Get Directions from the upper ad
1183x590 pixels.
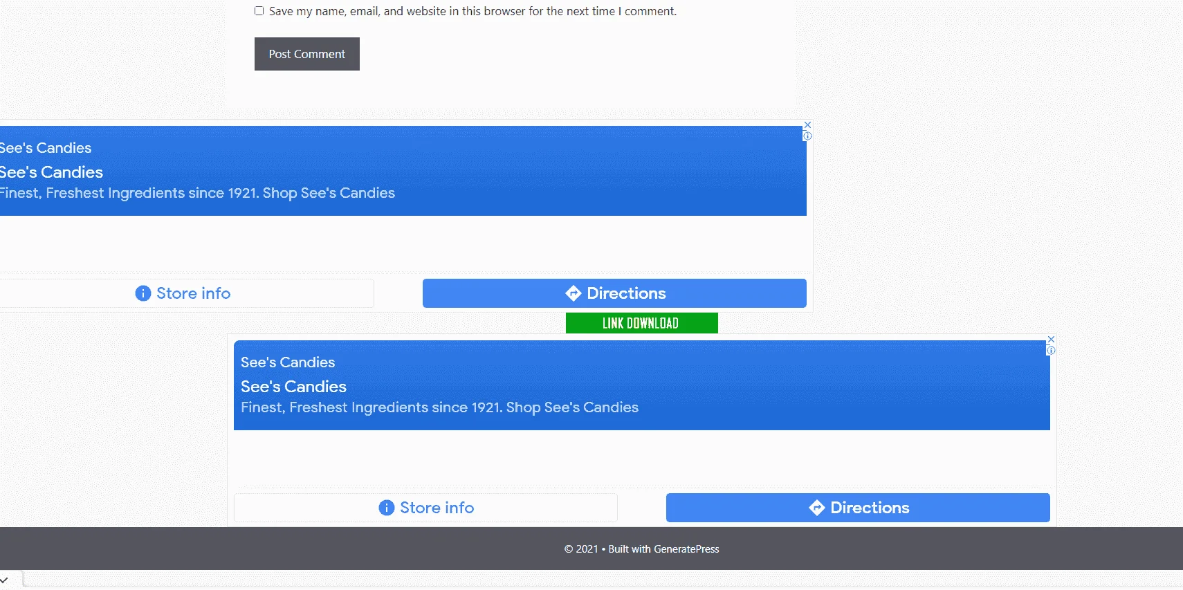coord(614,293)
